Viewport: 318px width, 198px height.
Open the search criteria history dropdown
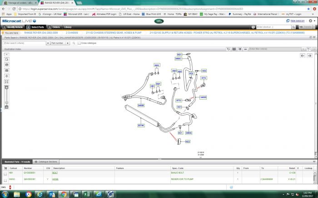pos(48,43)
